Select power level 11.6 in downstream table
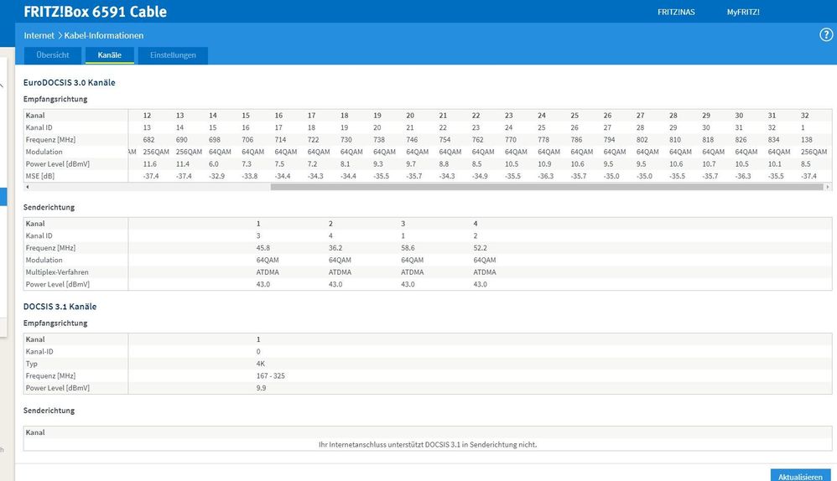 [149, 163]
